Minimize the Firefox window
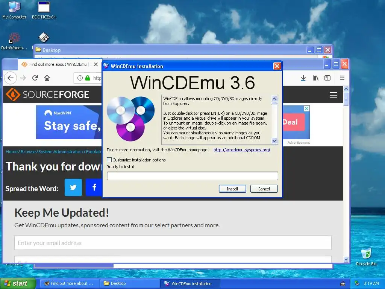 click(326, 64)
